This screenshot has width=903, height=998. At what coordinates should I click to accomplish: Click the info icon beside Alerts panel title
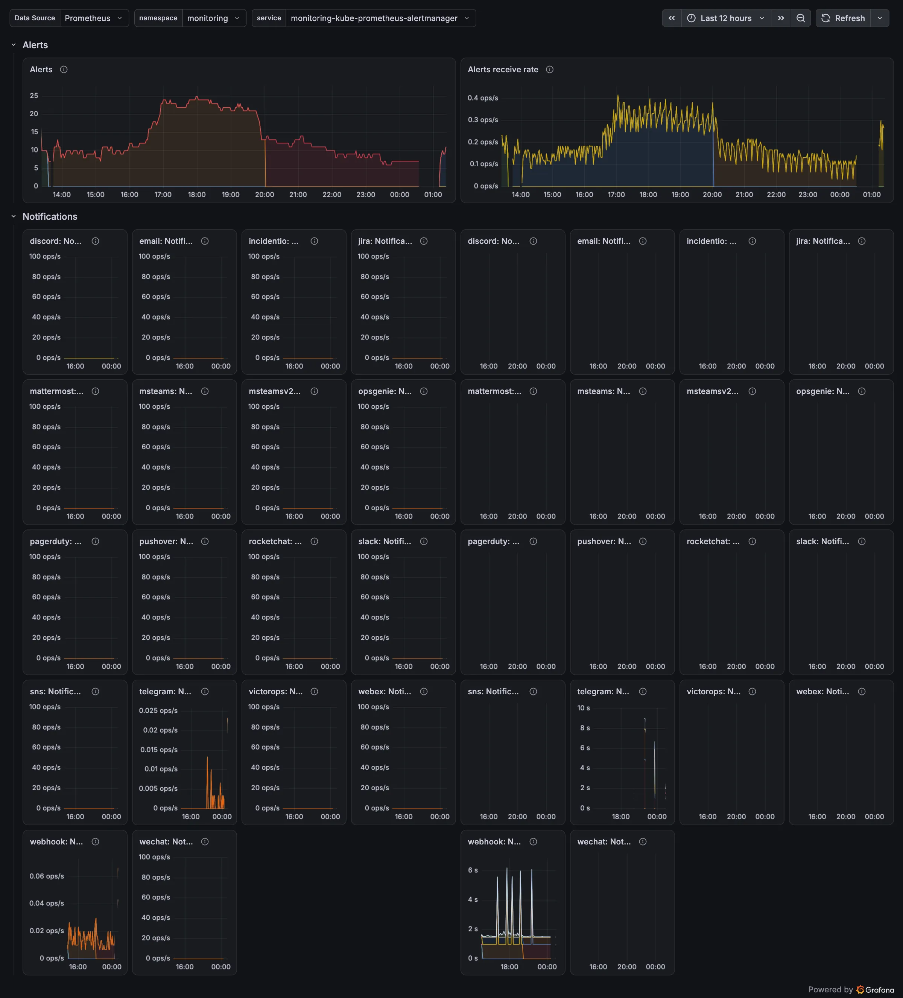(x=64, y=69)
